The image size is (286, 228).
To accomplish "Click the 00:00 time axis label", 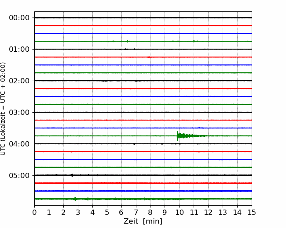I will [19, 18].
